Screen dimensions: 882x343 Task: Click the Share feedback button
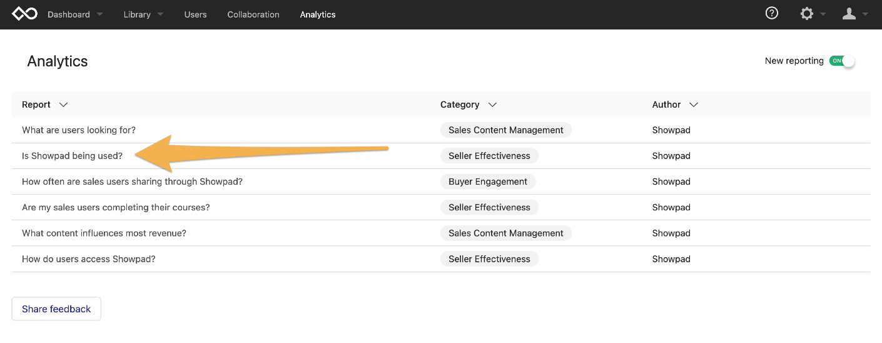coord(56,309)
